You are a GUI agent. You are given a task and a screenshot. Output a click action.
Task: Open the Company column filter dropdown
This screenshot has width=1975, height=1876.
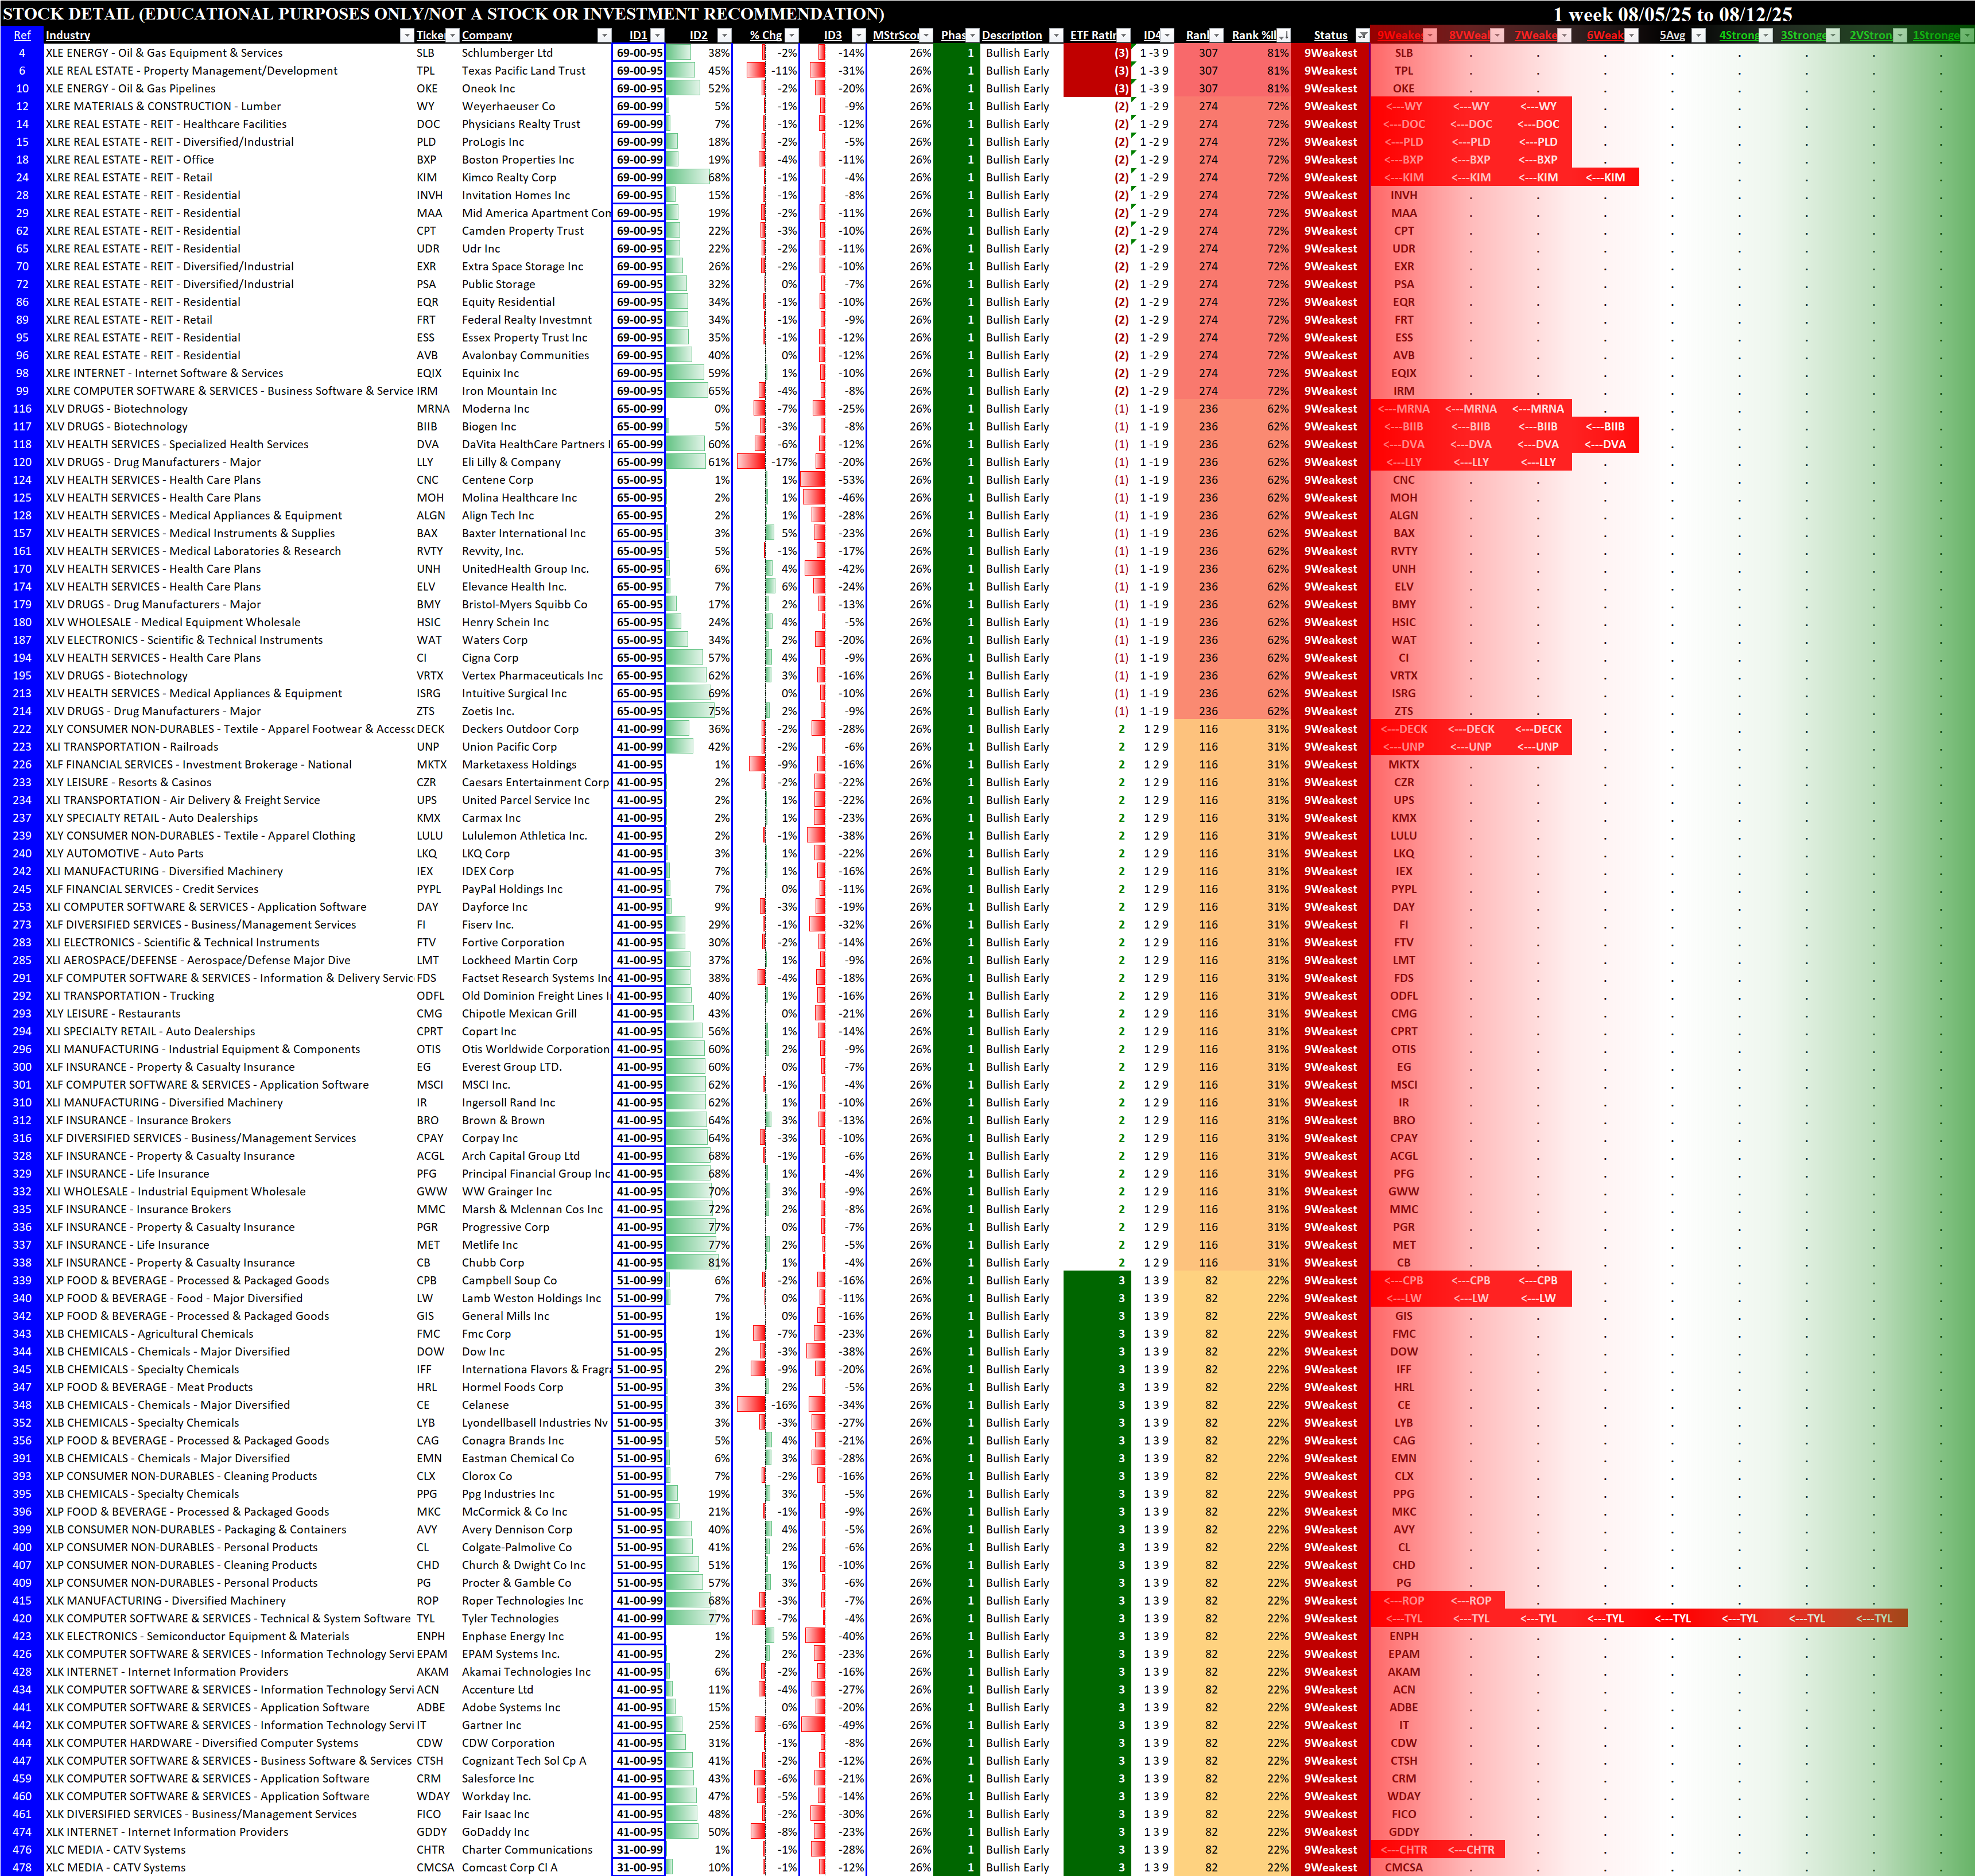pyautogui.click(x=604, y=35)
